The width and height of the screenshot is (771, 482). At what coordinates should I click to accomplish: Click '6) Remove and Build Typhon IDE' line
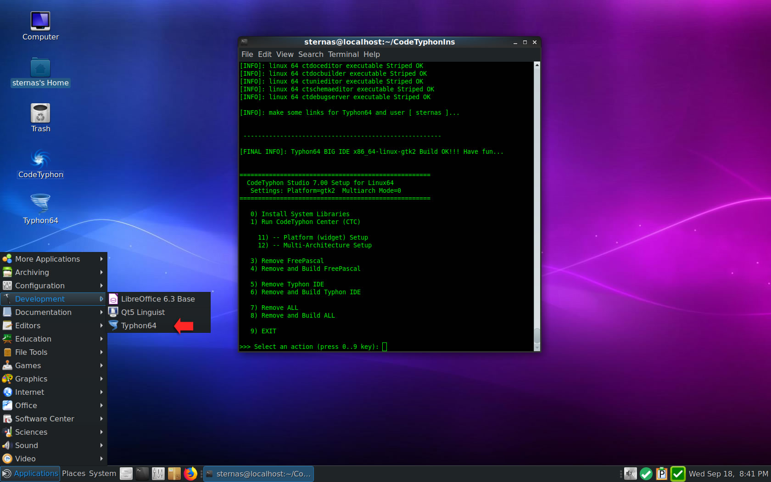[x=306, y=292]
